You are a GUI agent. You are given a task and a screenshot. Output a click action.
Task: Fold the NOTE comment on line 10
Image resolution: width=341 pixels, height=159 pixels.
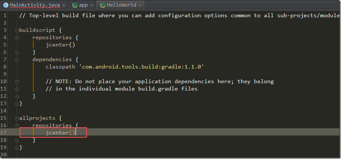[17, 82]
